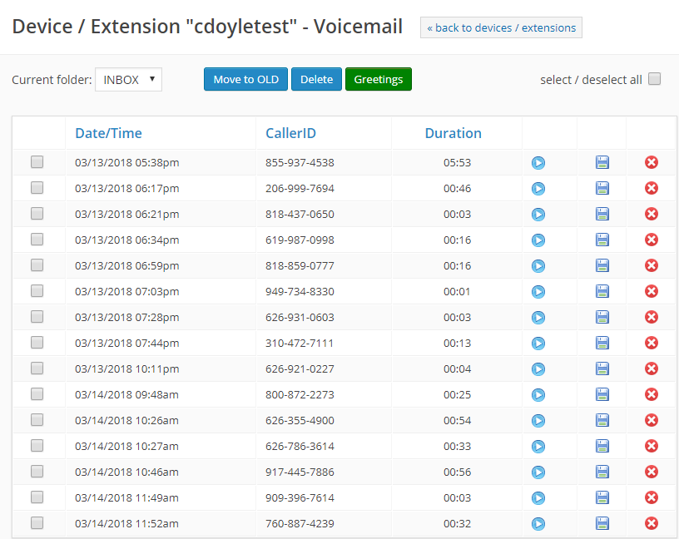
Task: Download the 818-437-0650 voicemail
Action: (602, 214)
